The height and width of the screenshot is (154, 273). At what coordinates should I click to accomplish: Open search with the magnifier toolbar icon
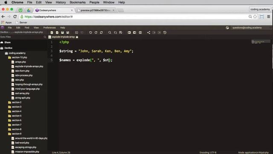(110, 33)
